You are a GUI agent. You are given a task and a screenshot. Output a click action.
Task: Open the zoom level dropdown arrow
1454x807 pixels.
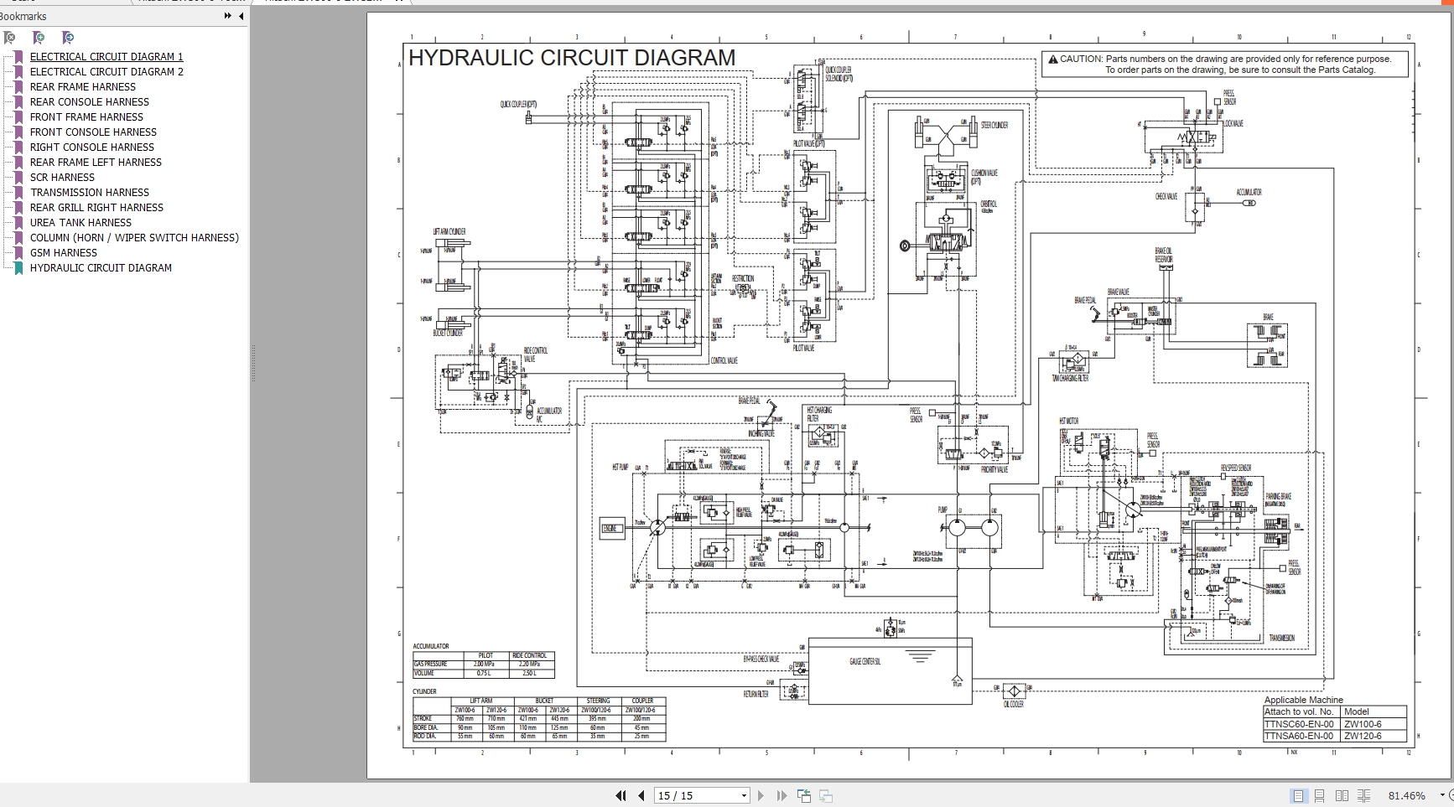[x=1442, y=795]
